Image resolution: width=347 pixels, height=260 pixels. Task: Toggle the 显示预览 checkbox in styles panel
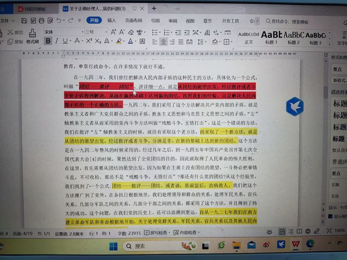pos(331,215)
